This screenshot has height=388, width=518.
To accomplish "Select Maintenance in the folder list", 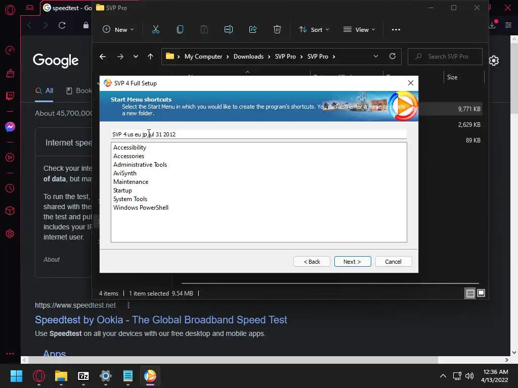I will 131,182.
